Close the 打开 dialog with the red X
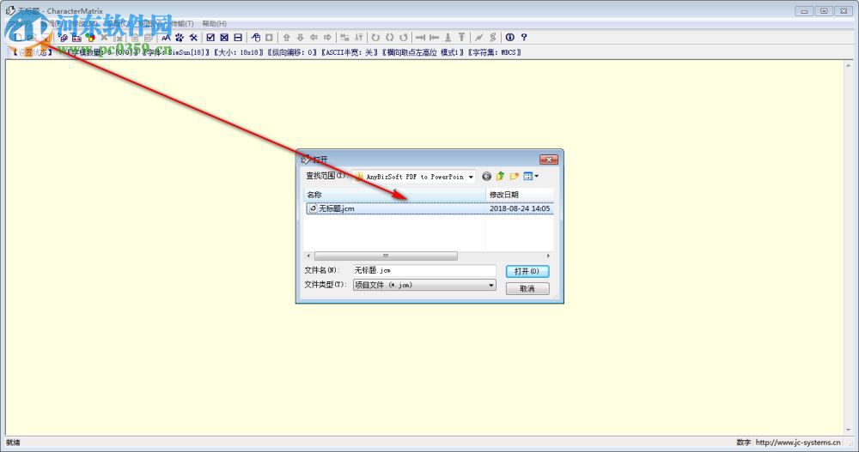Viewport: 859px width, 452px height. (548, 160)
